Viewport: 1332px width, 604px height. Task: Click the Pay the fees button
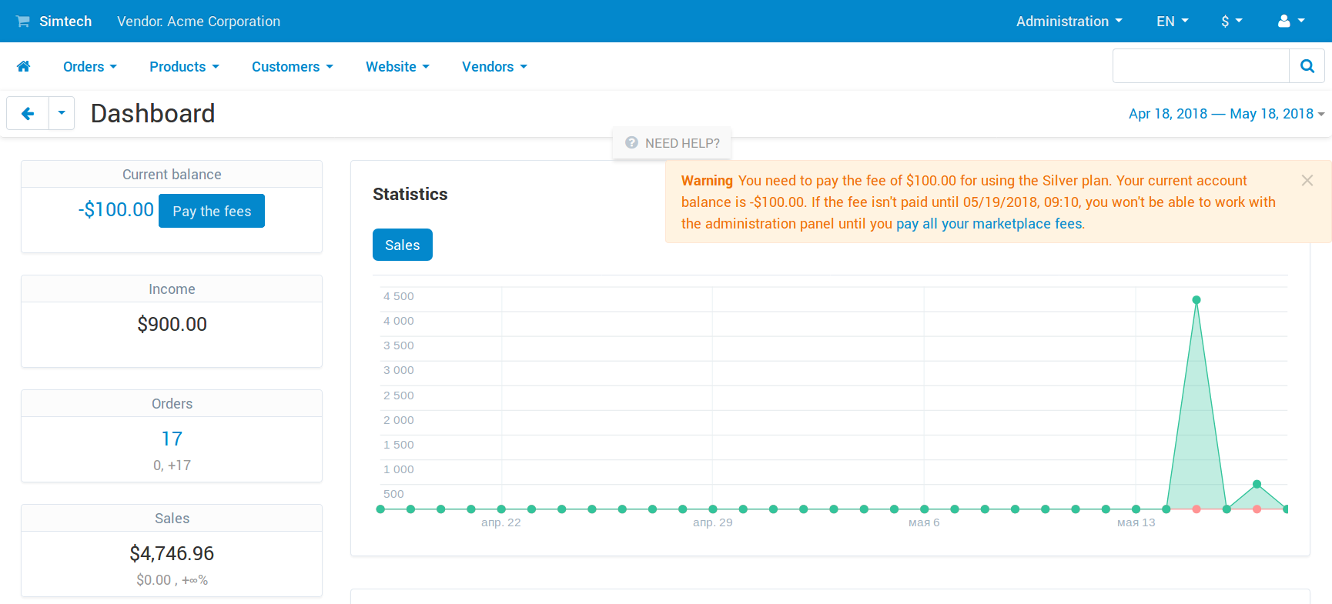[212, 211]
